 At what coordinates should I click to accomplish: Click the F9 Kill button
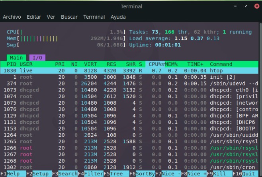220,174
